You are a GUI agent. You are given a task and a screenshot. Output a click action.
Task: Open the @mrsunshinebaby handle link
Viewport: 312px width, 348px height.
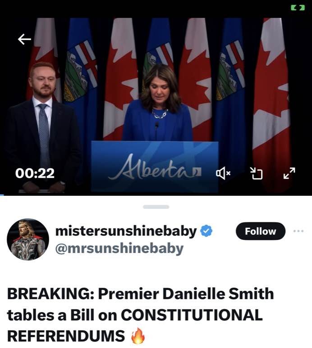click(119, 249)
